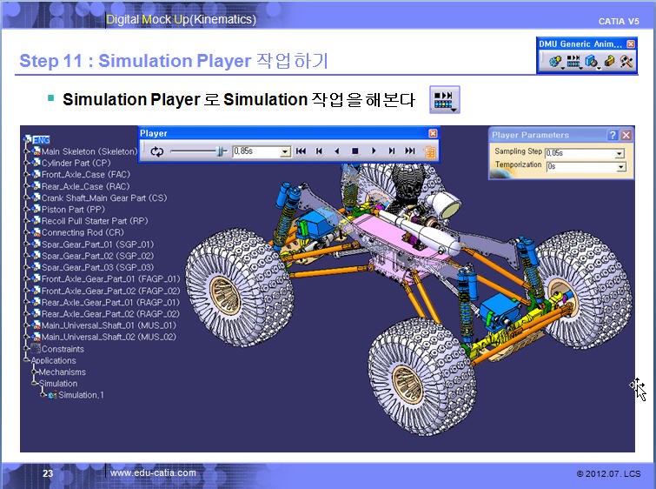The height and width of the screenshot is (489, 656).
Task: Play simulation forward in Player
Action: point(374,151)
